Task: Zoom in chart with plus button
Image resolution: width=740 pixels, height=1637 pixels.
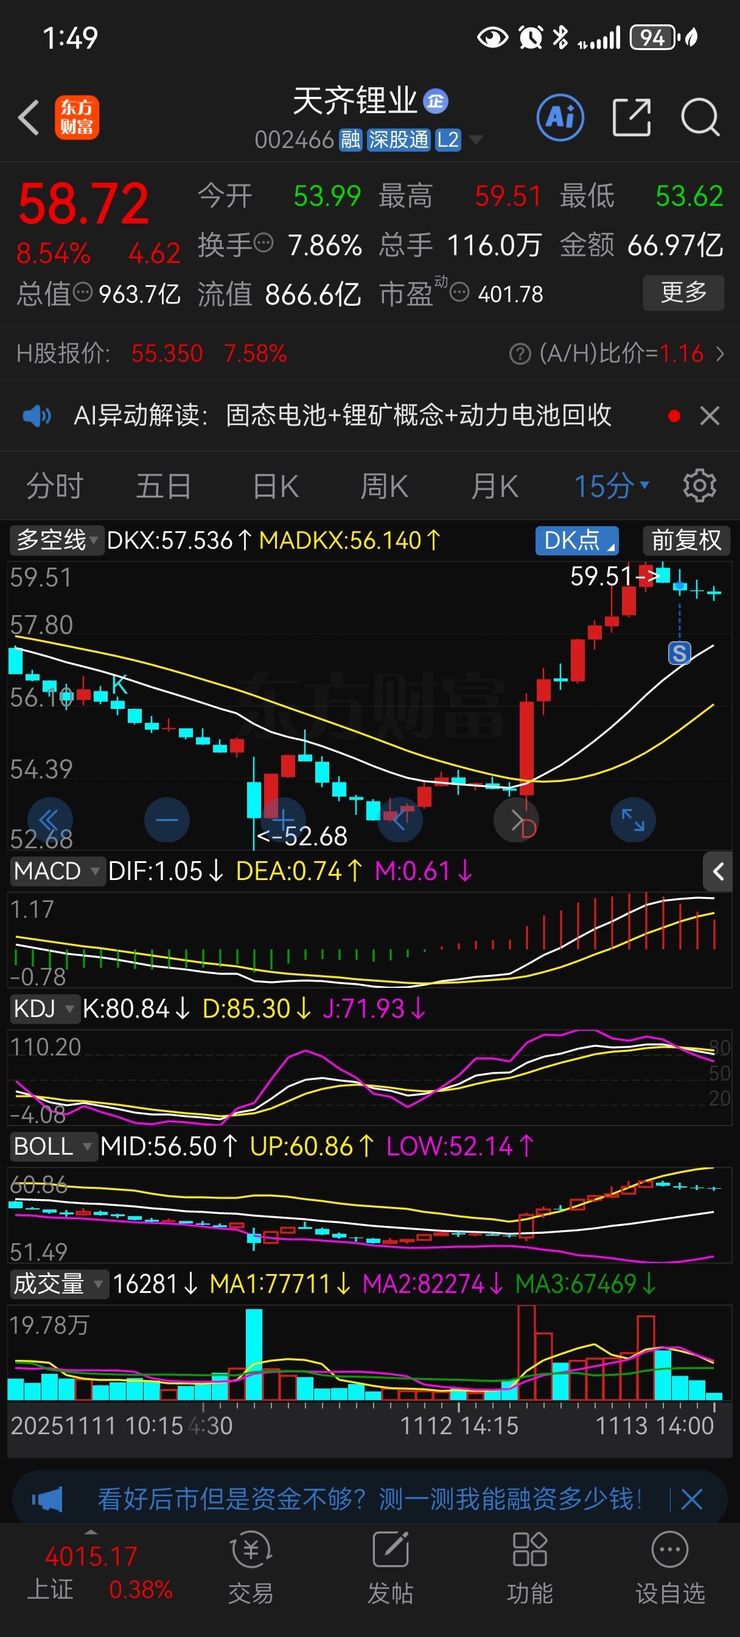Action: coord(284,820)
